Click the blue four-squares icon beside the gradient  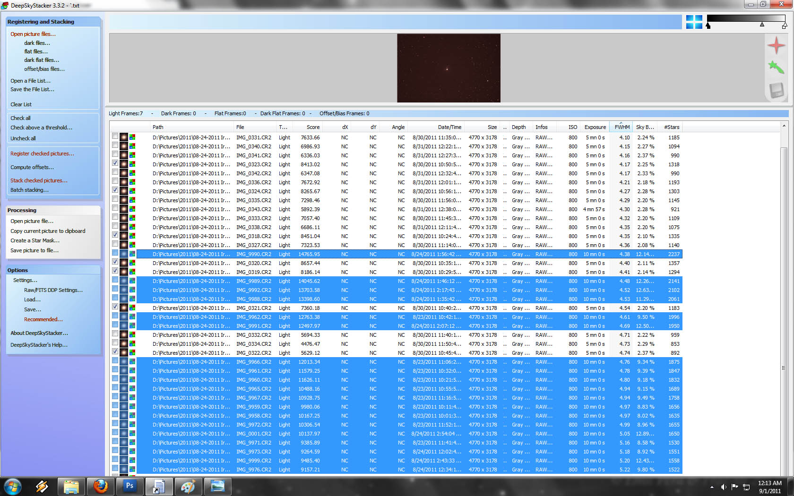click(x=694, y=22)
